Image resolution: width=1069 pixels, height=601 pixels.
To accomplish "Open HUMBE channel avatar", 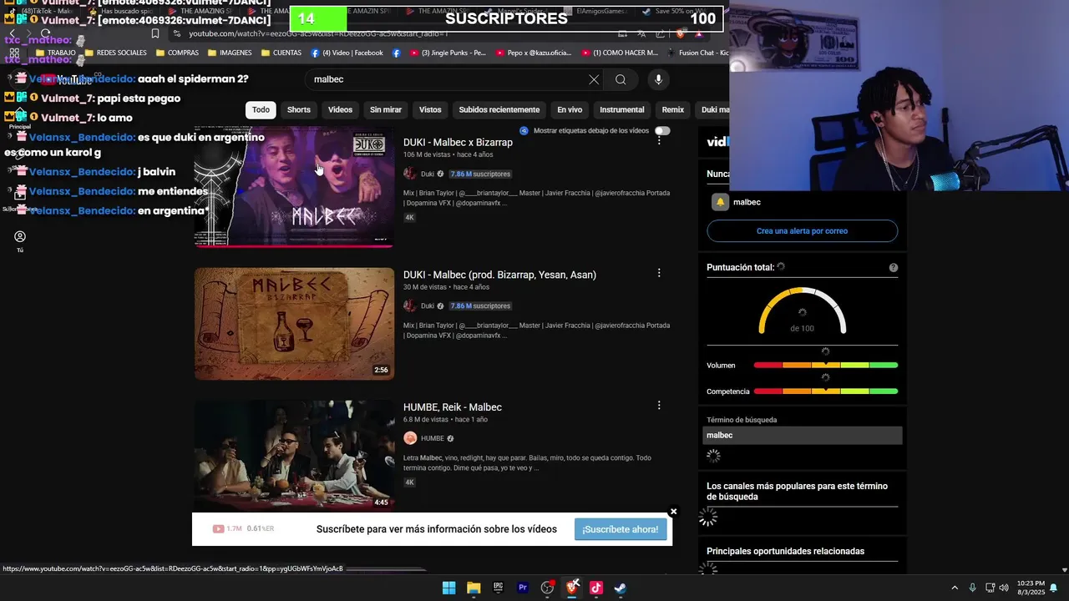I will (410, 438).
